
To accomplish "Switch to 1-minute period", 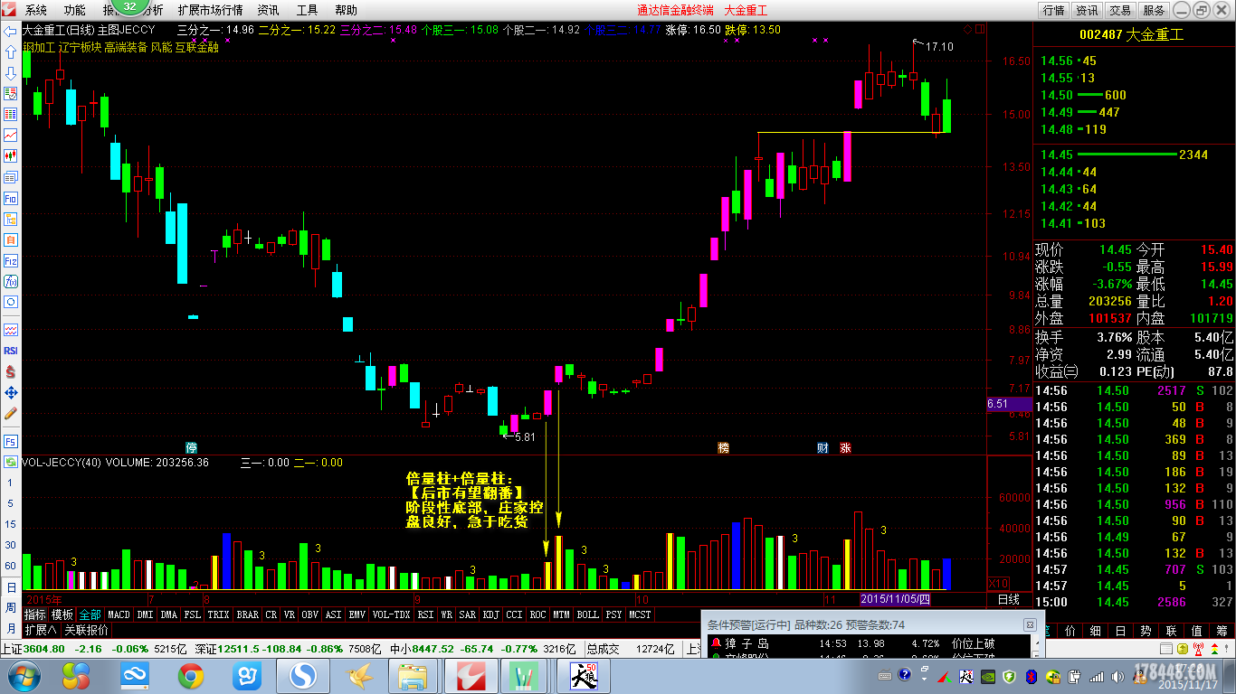I will click(10, 483).
